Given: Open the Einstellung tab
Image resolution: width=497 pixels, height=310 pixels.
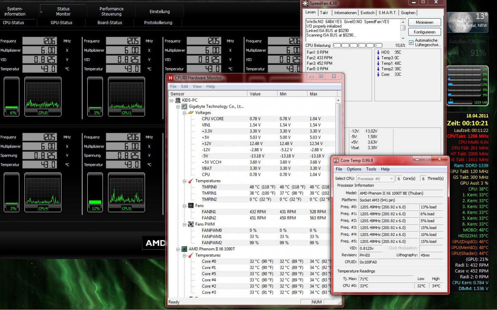Looking at the screenshot, I should [160, 11].
